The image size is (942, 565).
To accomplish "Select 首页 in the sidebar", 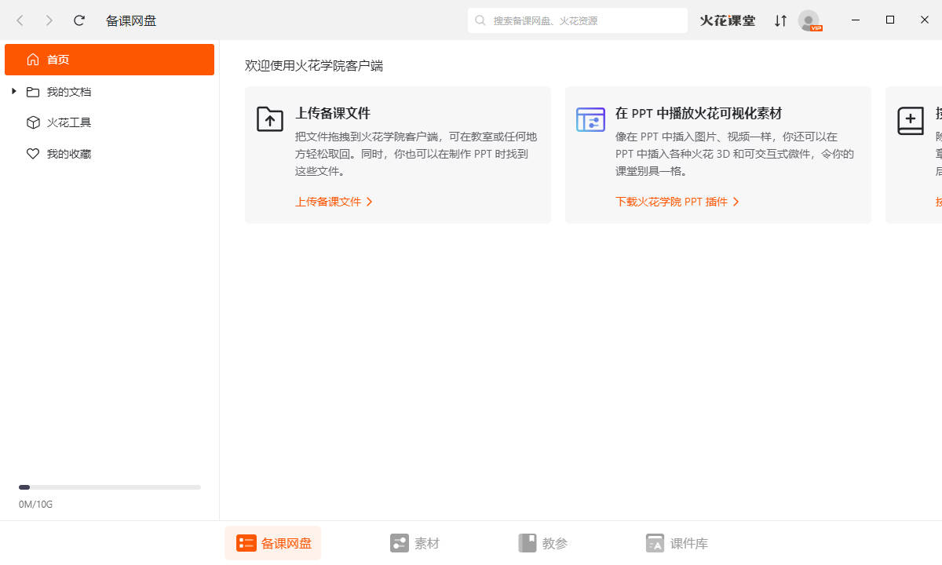I will (x=109, y=60).
